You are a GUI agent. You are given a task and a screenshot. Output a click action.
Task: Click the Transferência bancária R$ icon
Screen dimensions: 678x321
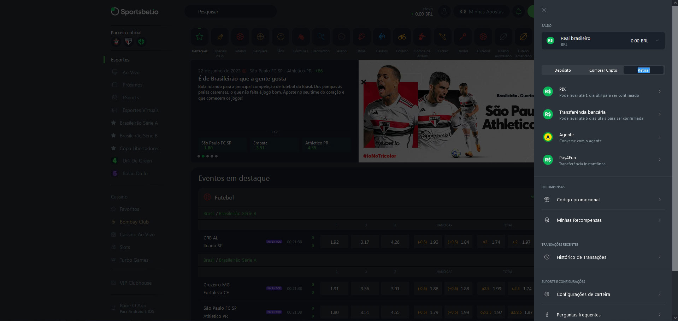tap(548, 114)
